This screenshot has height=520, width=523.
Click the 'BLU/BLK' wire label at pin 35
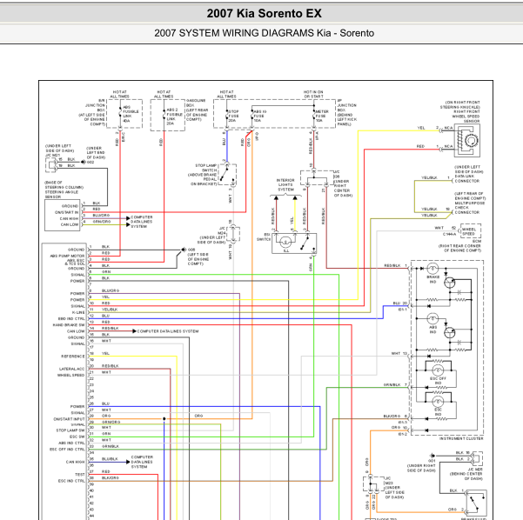pos(110,459)
